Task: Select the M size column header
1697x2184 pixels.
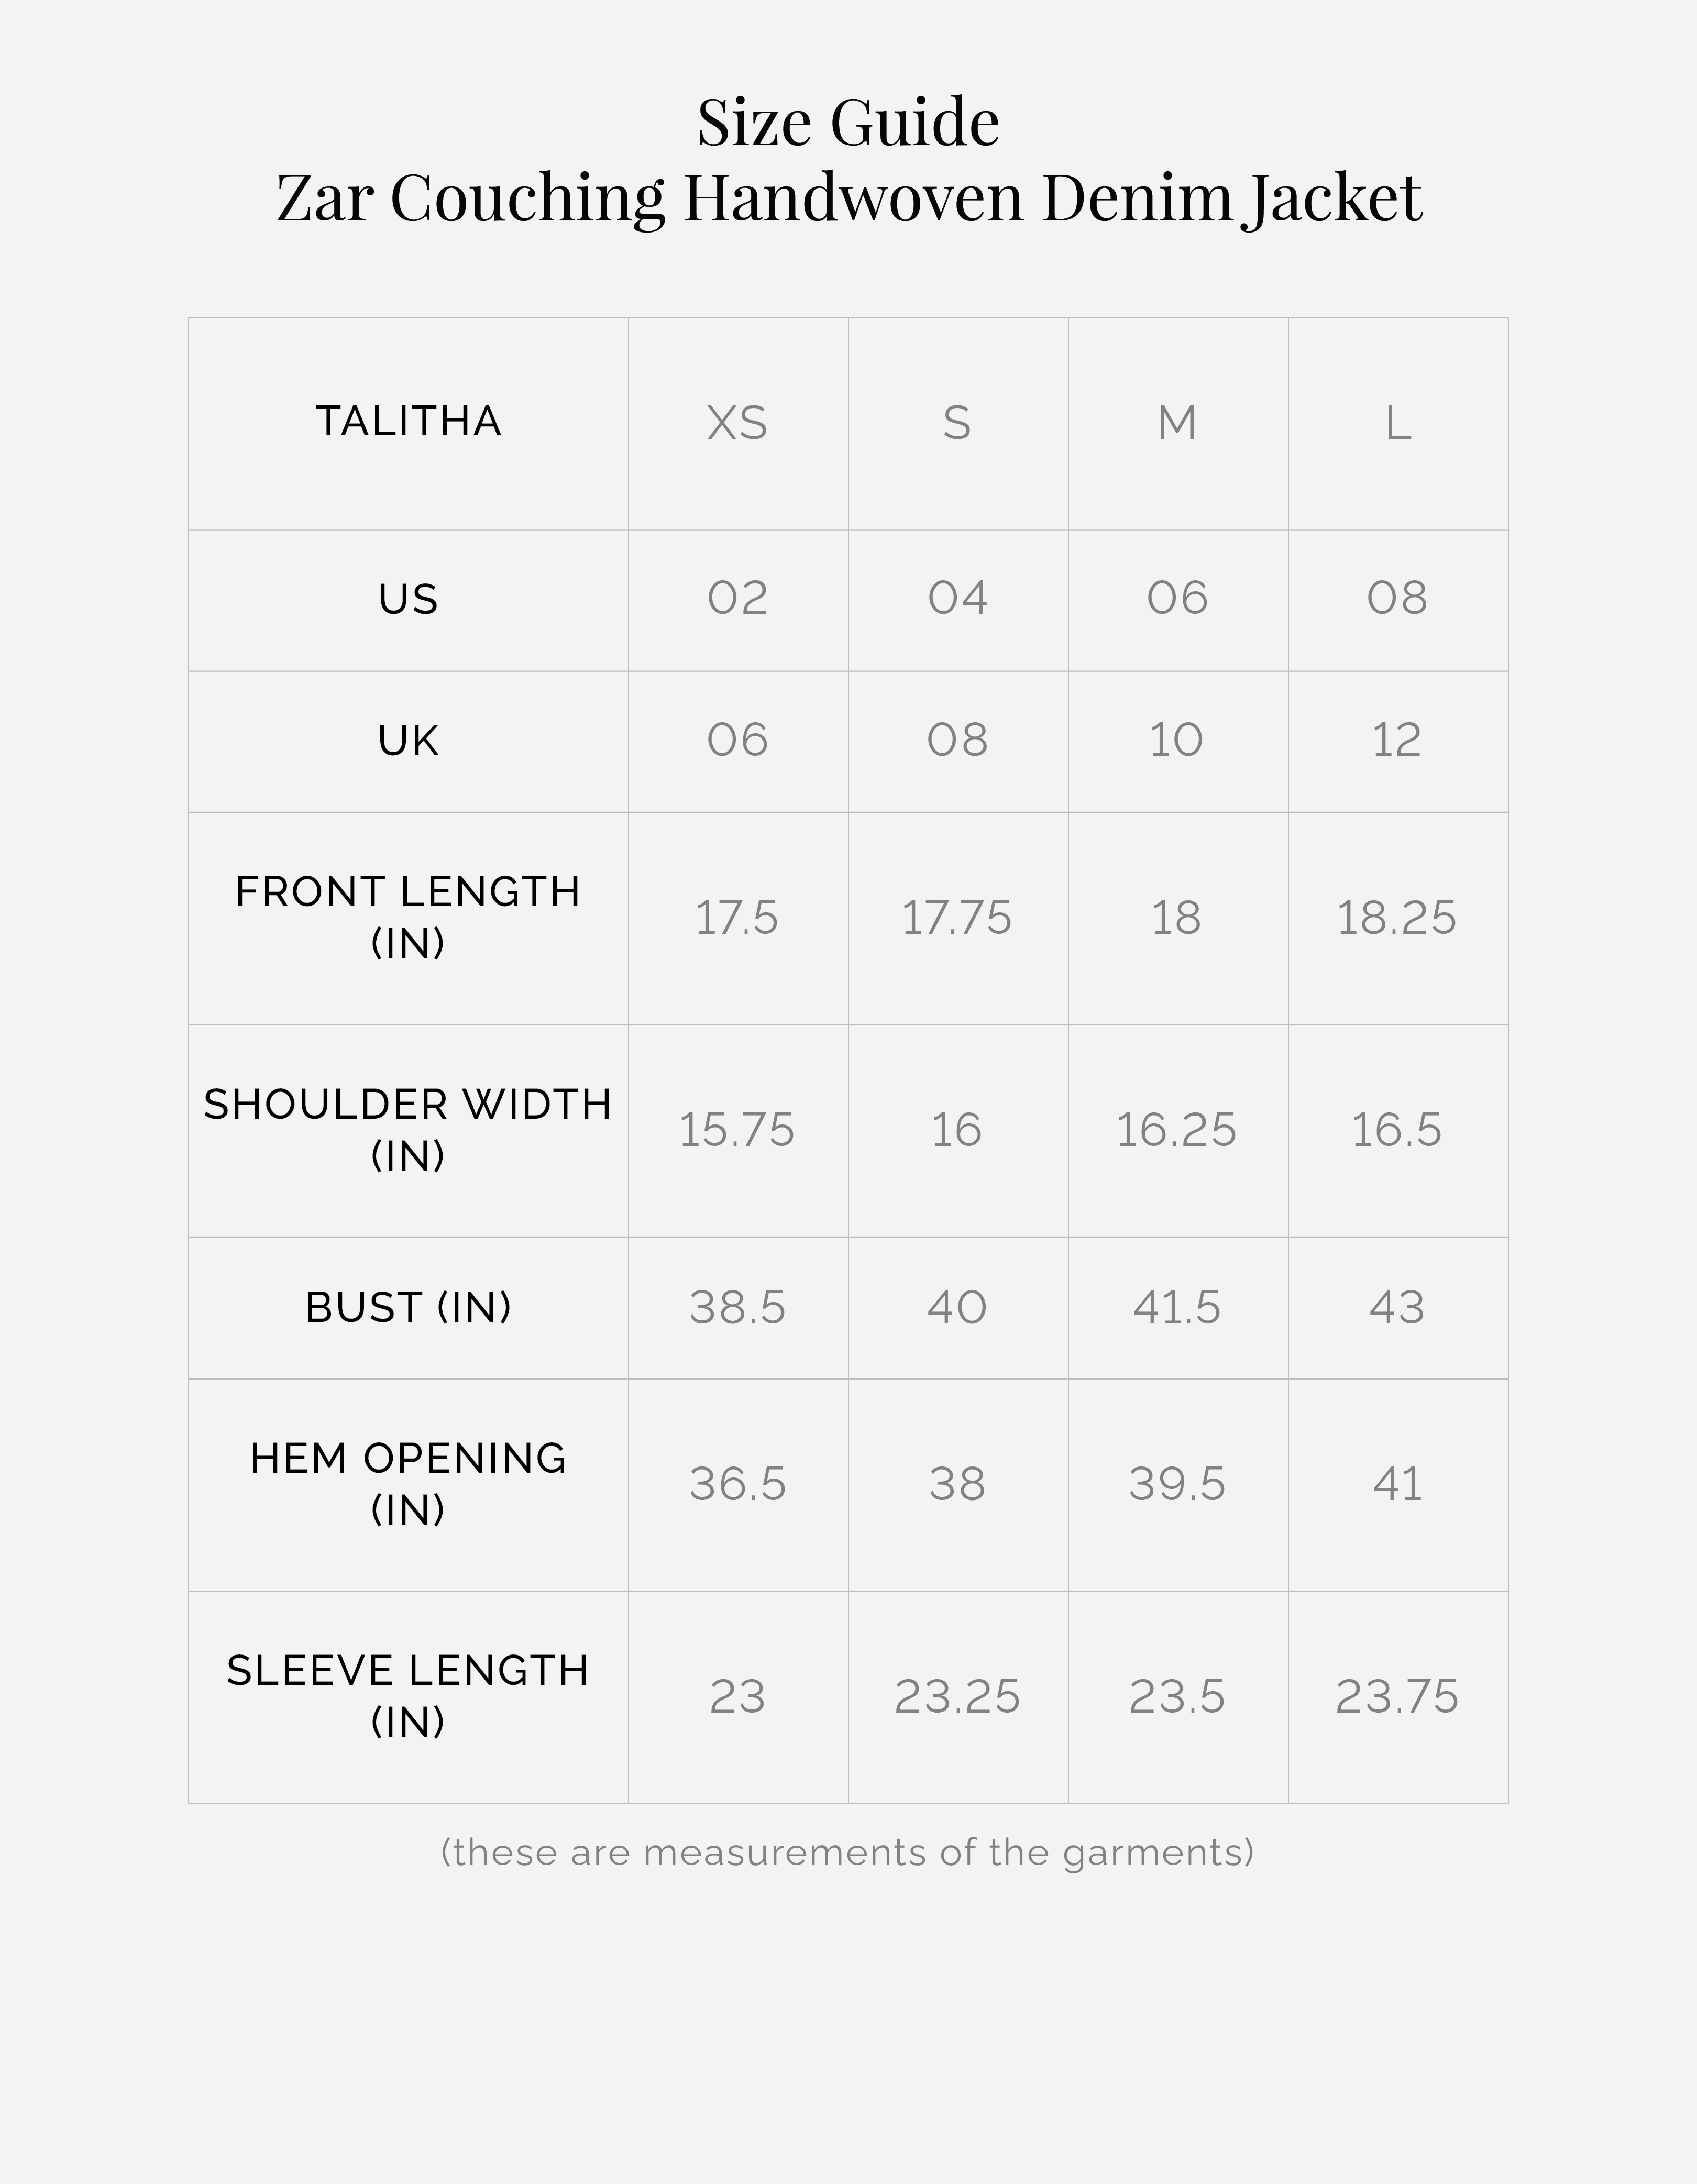Action: pyautogui.click(x=1177, y=423)
